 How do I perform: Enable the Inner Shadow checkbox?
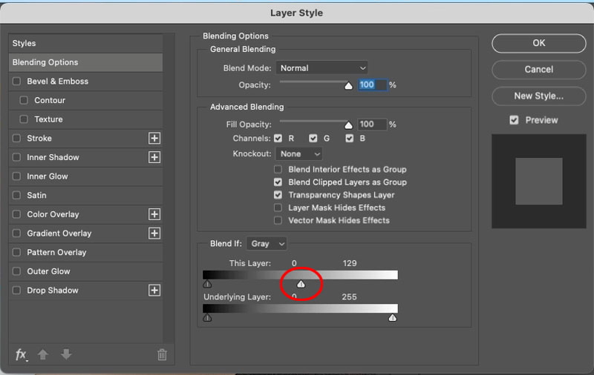click(x=16, y=157)
